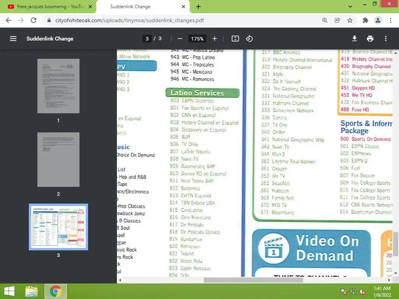The height and width of the screenshot is (299, 399).
Task: Open the browser zoom magnifier icon
Action: (325, 20)
